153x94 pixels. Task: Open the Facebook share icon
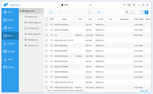(x=124, y=5)
